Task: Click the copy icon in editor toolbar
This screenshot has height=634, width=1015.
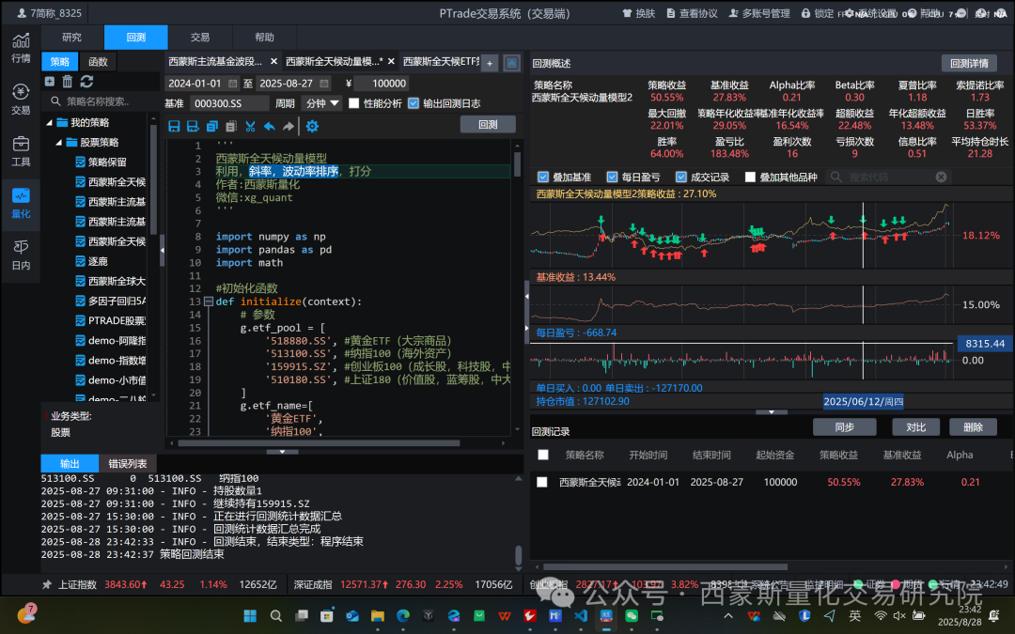Action: (x=211, y=126)
